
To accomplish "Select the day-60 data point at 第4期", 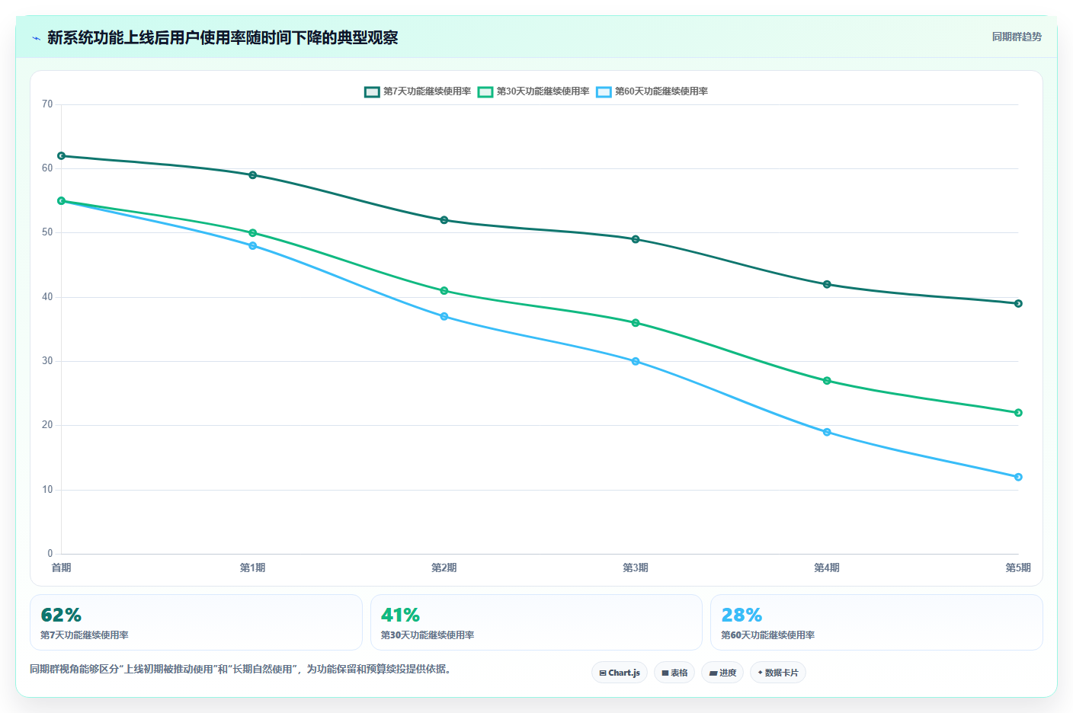I will click(827, 432).
